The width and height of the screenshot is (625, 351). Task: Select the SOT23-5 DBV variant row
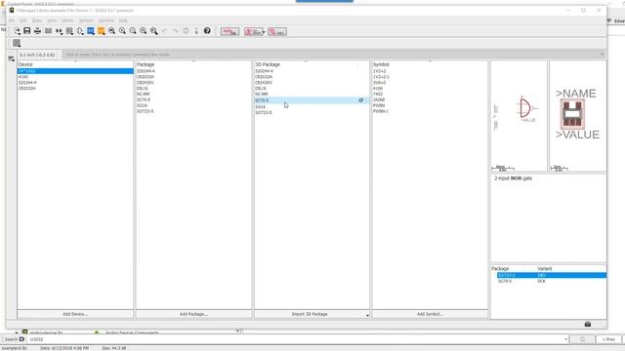pos(552,275)
